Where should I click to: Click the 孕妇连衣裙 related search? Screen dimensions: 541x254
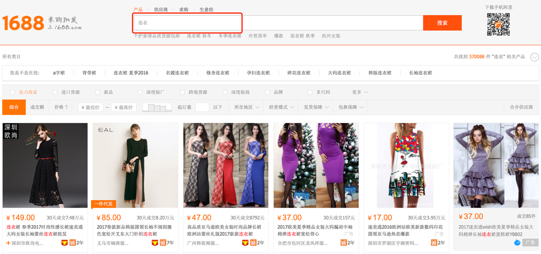click(x=258, y=73)
